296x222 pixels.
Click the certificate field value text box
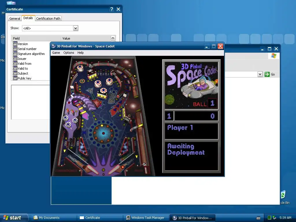point(31,102)
